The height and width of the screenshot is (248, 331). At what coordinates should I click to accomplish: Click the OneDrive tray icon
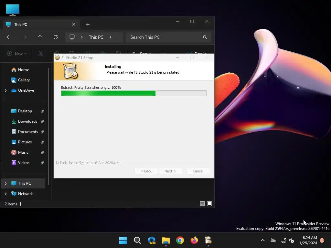click(273, 240)
